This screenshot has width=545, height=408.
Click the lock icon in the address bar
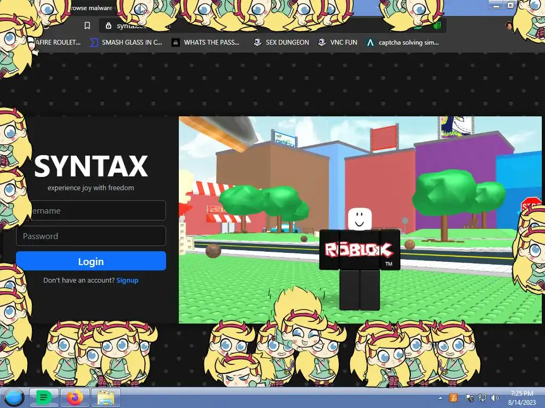(109, 25)
